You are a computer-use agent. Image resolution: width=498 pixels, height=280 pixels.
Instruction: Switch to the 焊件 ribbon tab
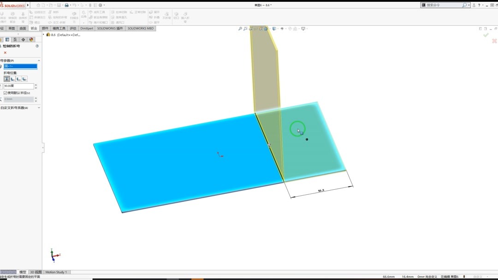click(44, 28)
